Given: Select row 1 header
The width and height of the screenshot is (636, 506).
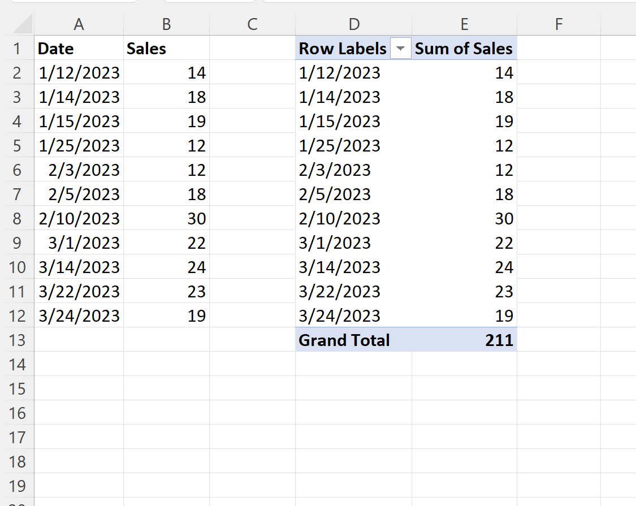Looking at the screenshot, I should tap(18, 49).
